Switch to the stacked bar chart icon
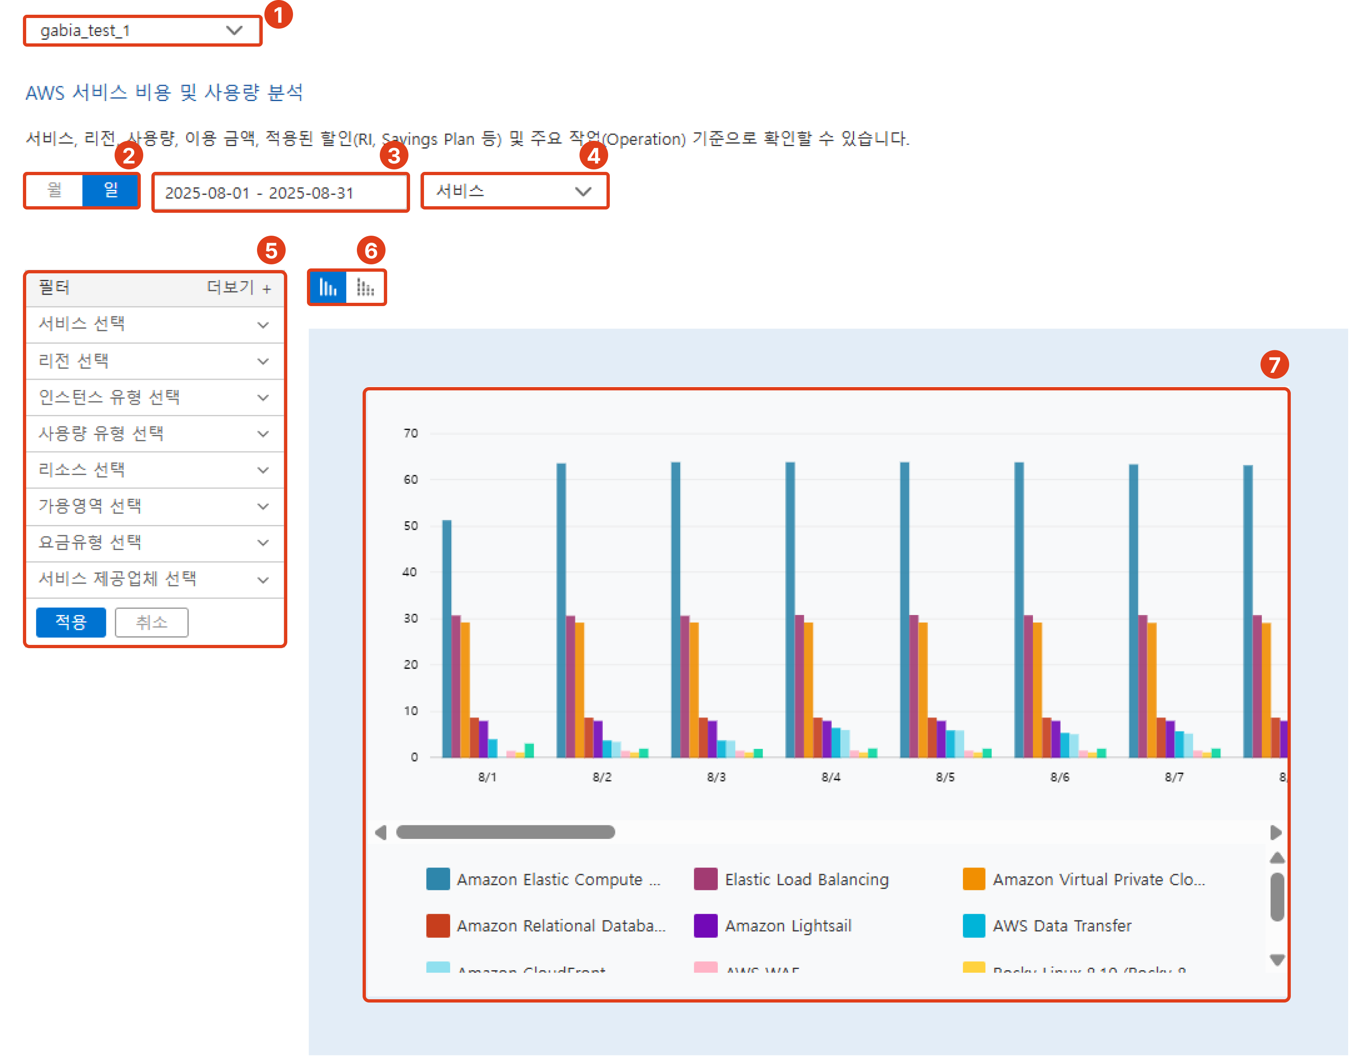This screenshot has height=1059, width=1353. [365, 288]
